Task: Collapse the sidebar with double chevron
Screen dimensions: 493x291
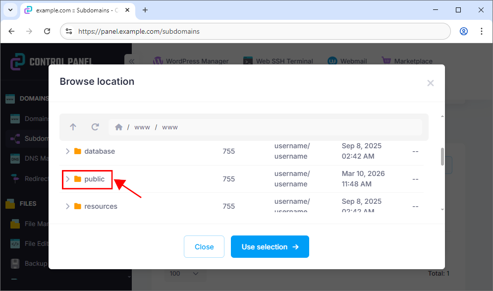Action: coord(132,61)
